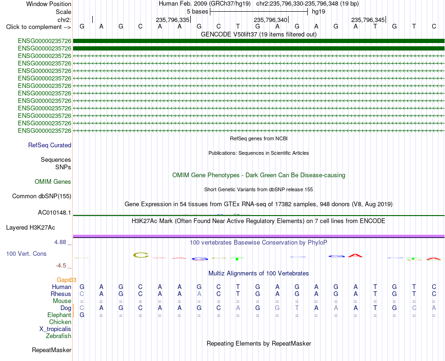This screenshot has width=445, height=361.
Task: Click the -4.5 PhyloP lower scale value
Action: (x=61, y=266)
